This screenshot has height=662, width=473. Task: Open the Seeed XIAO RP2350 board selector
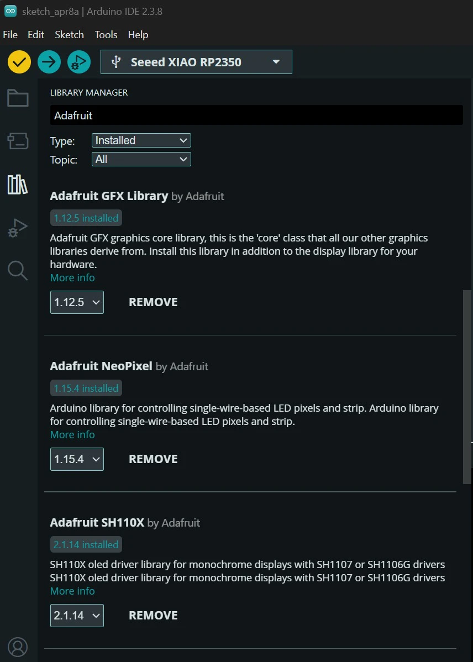pyautogui.click(x=196, y=61)
